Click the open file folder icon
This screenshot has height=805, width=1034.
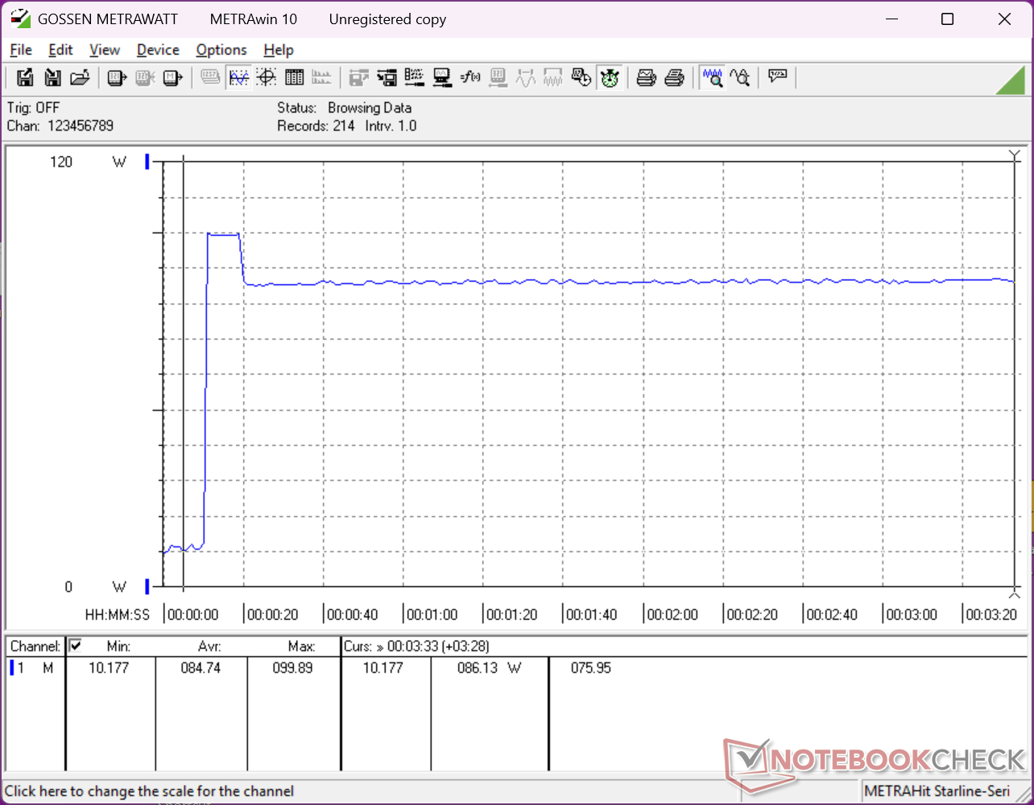click(79, 78)
